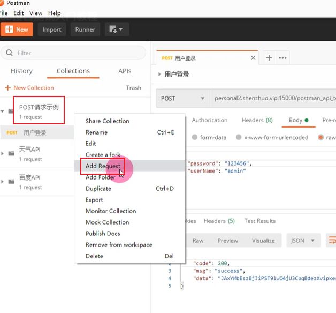
Task: Open the new window dropdown icon in toolbar
Action: click(115, 29)
